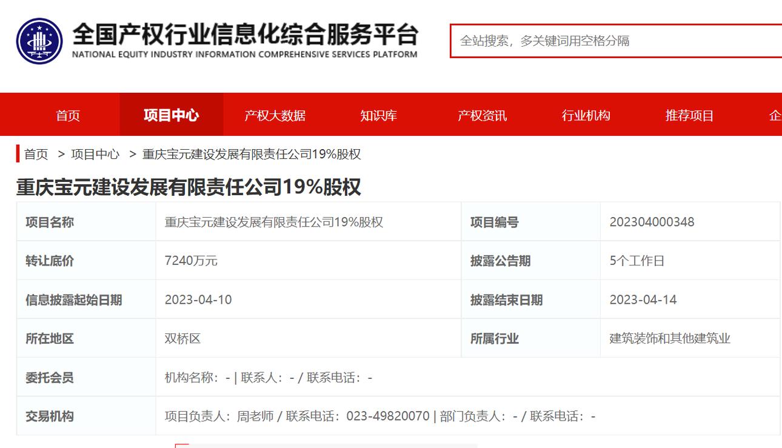Screen dimensions: 782x448
Task: Click the page heading 重庆宝元建设发展有限责任公司19%股权
Action: (189, 187)
